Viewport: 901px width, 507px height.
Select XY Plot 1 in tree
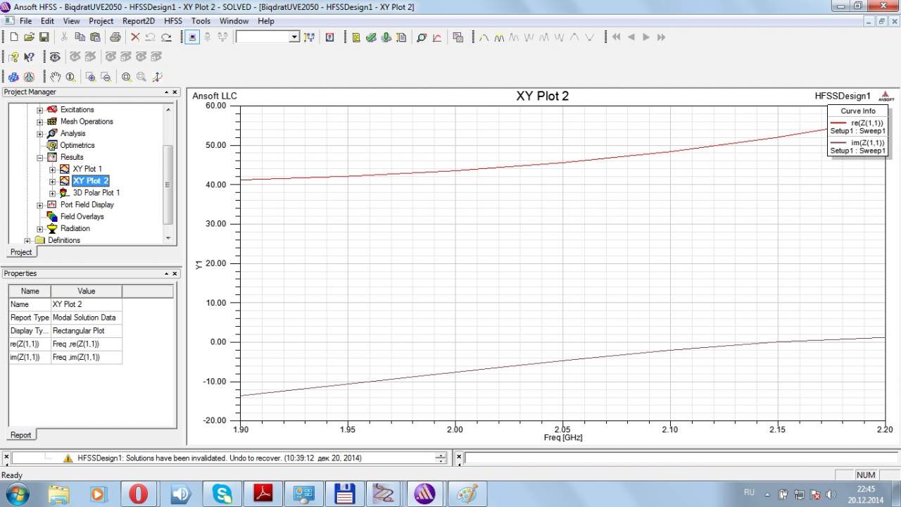pos(87,169)
